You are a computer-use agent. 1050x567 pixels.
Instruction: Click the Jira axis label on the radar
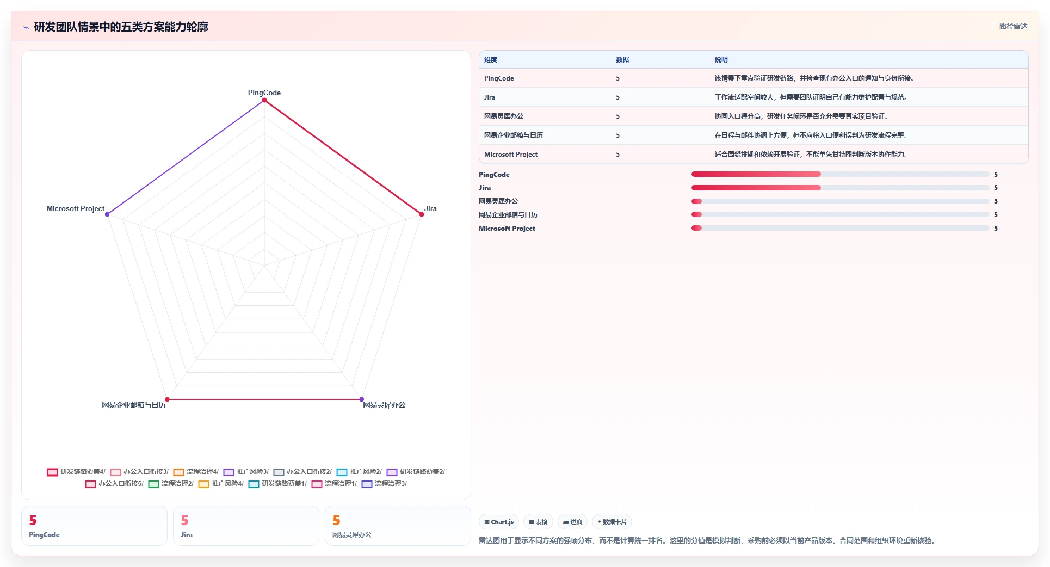tap(430, 208)
